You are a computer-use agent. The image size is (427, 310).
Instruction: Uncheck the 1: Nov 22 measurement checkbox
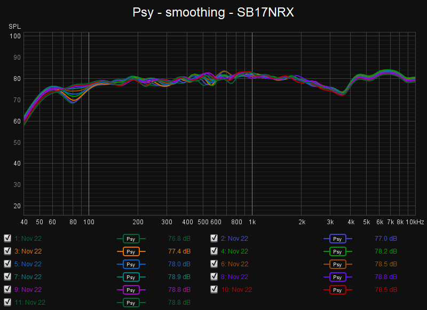click(x=7, y=238)
